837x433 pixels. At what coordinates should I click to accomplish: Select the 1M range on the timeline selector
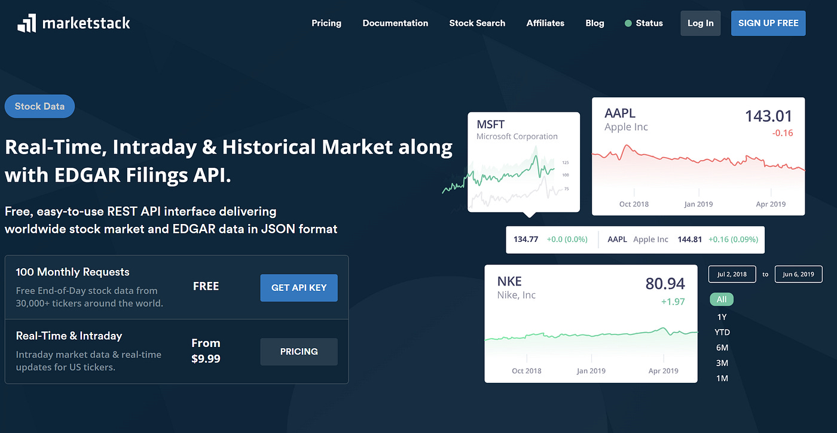pyautogui.click(x=722, y=378)
